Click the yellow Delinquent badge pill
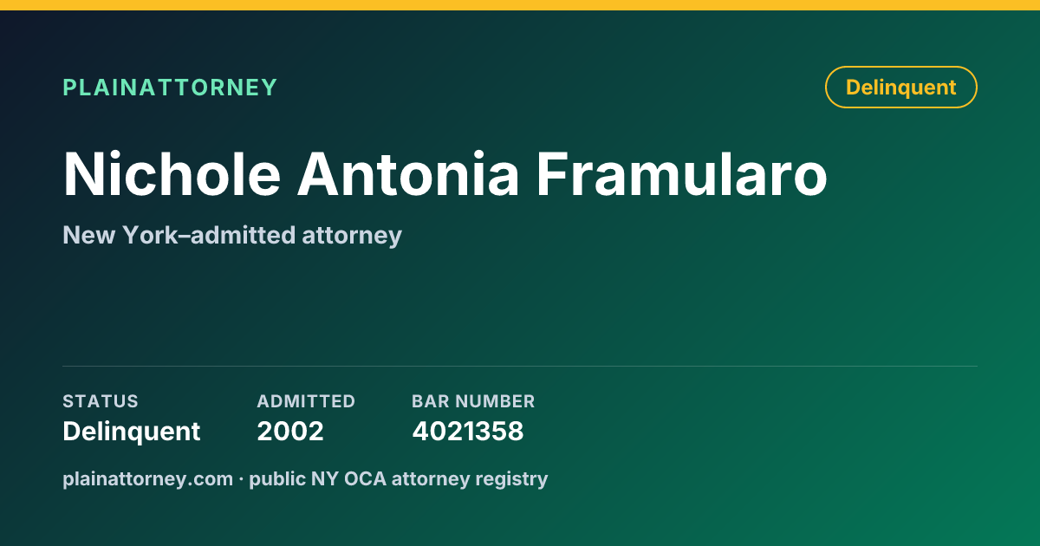This screenshot has width=1040, height=546. 901,88
